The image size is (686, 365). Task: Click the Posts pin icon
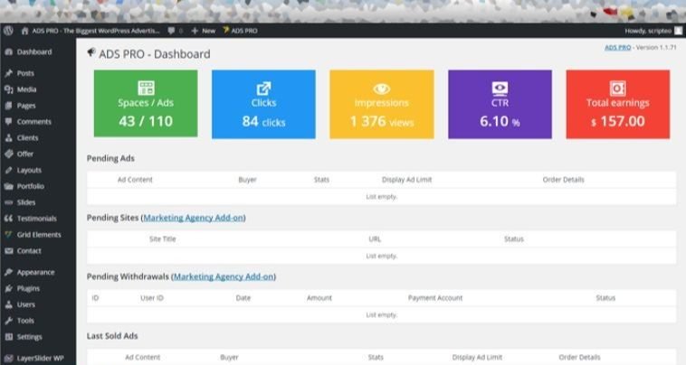(9, 73)
